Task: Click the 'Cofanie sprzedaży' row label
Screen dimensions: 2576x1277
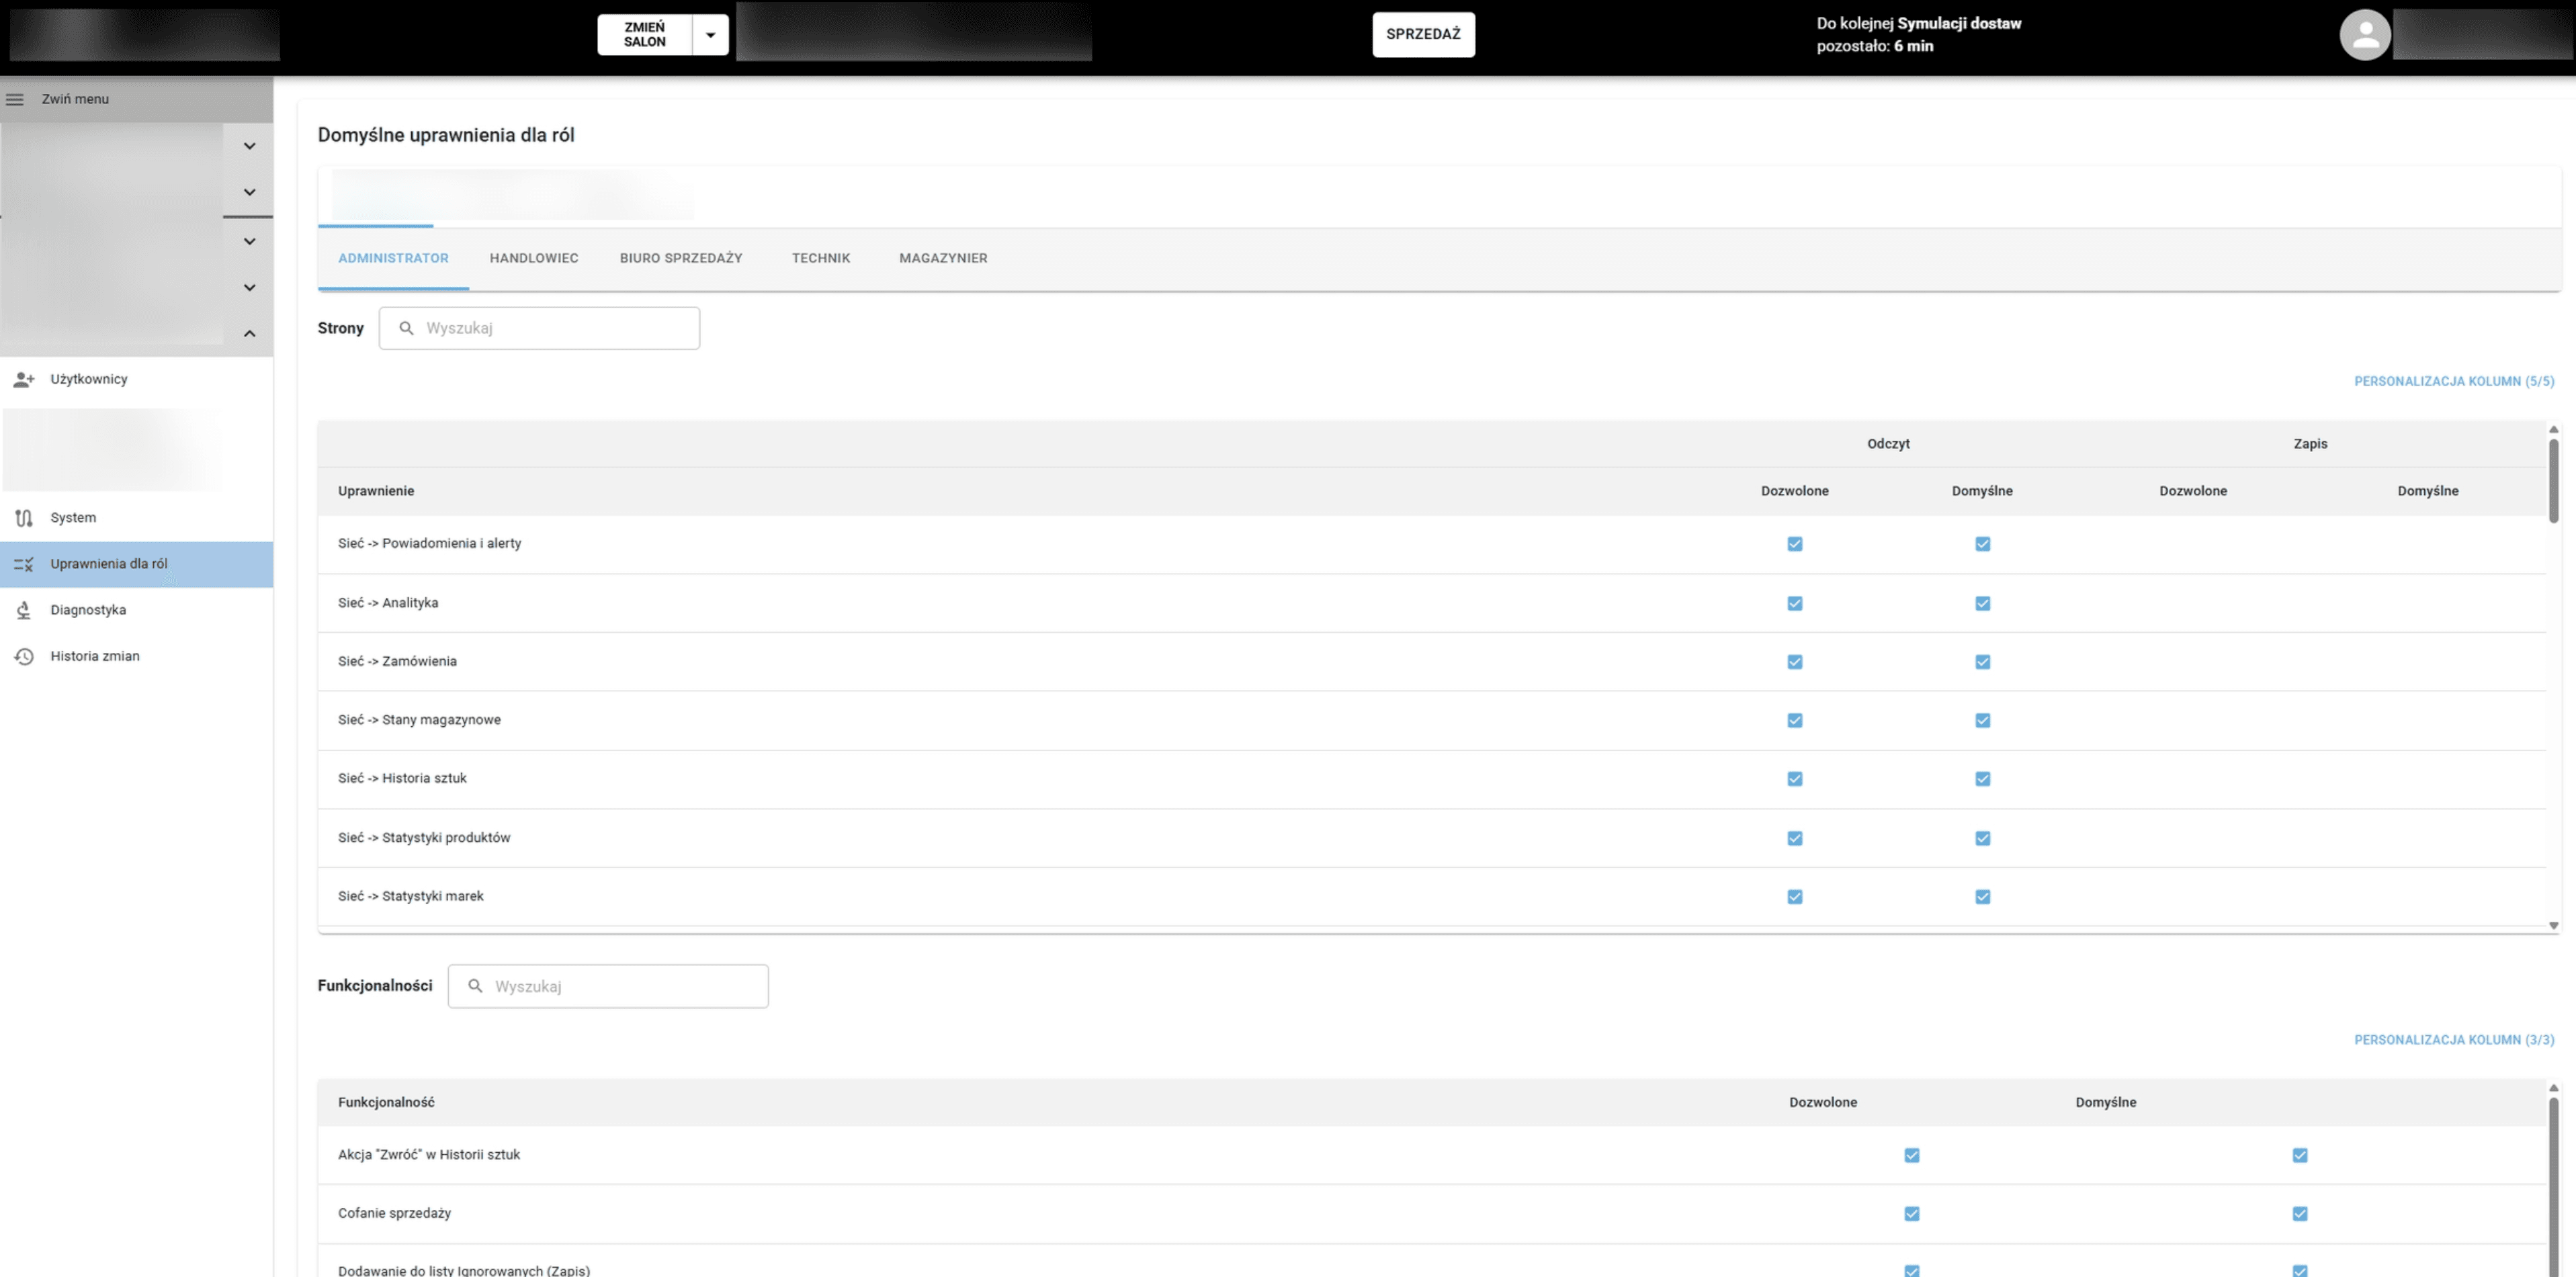Action: click(x=394, y=1213)
